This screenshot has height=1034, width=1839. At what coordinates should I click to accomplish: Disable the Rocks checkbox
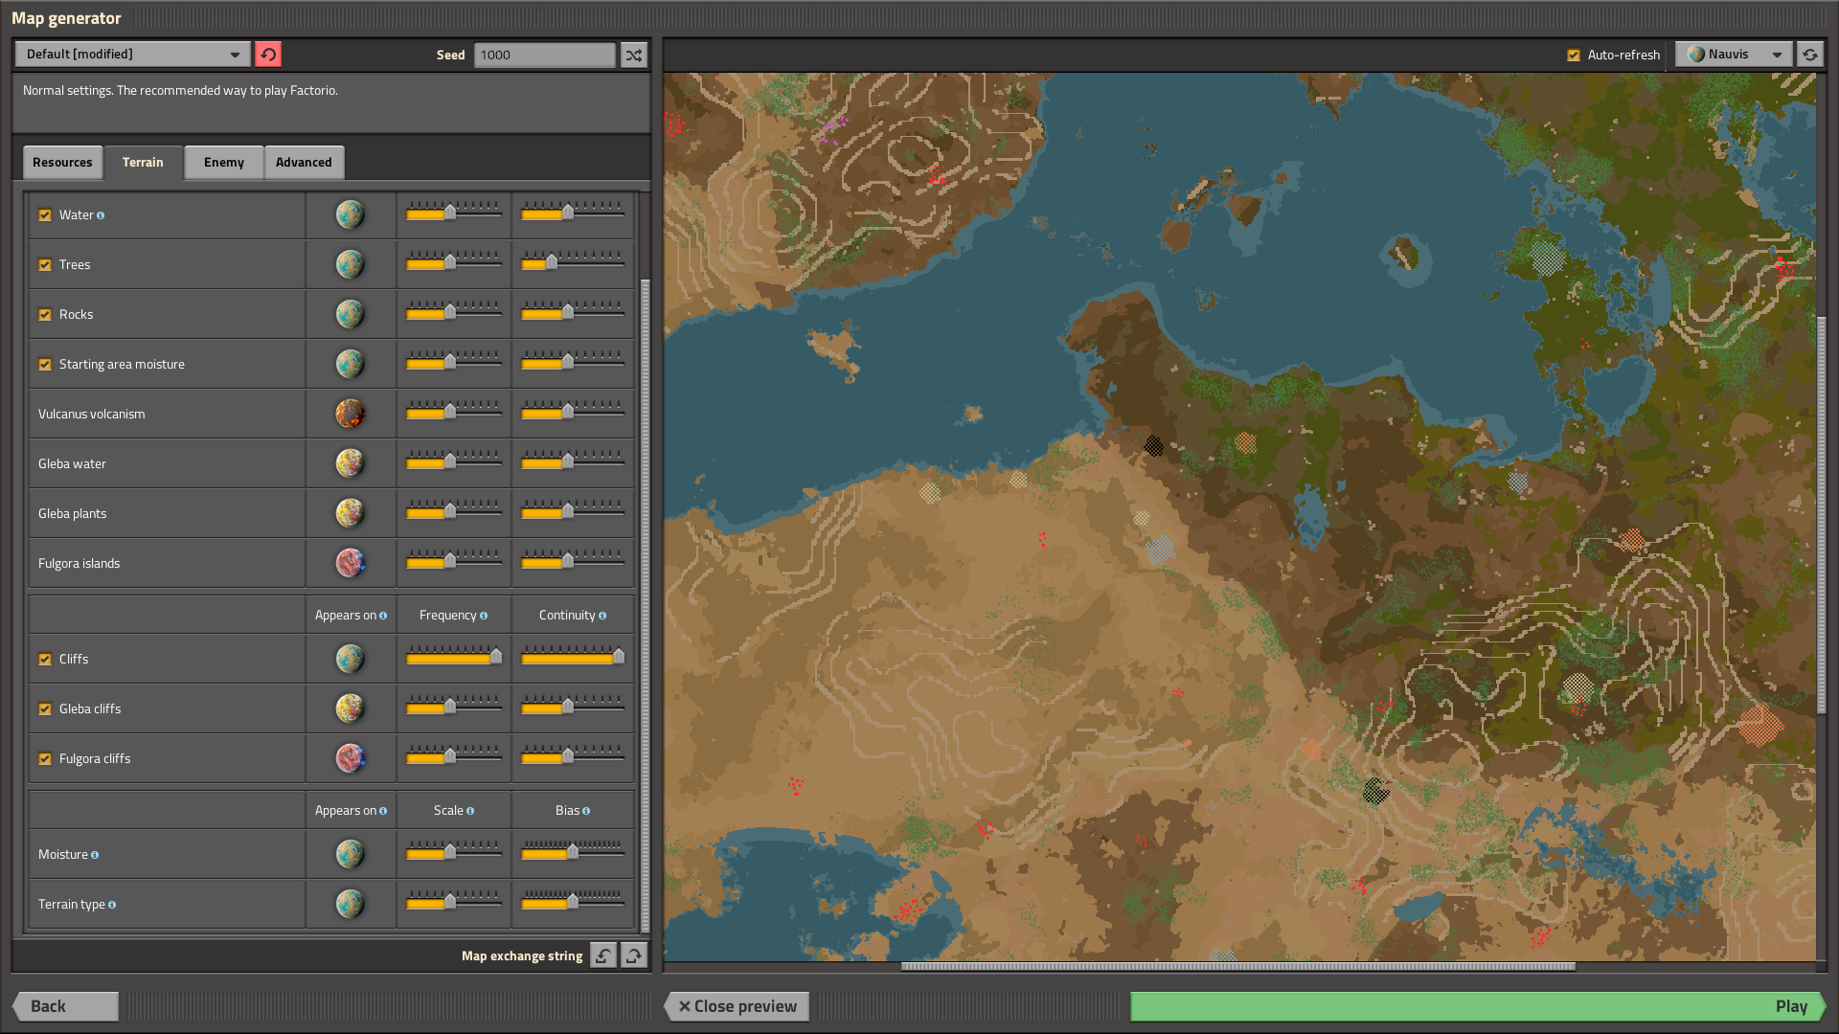pos(45,315)
